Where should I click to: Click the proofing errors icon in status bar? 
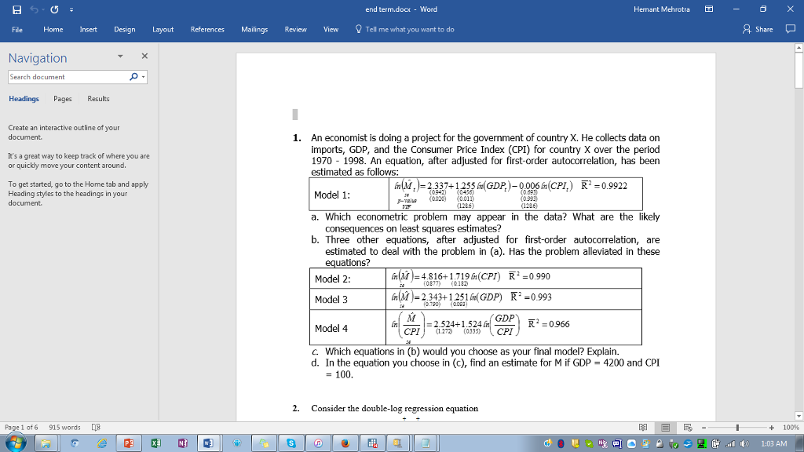[x=96, y=428]
